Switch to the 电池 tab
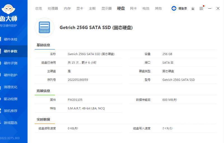Image resolution: width=224 pixels, height=143 pixels. [146, 8]
